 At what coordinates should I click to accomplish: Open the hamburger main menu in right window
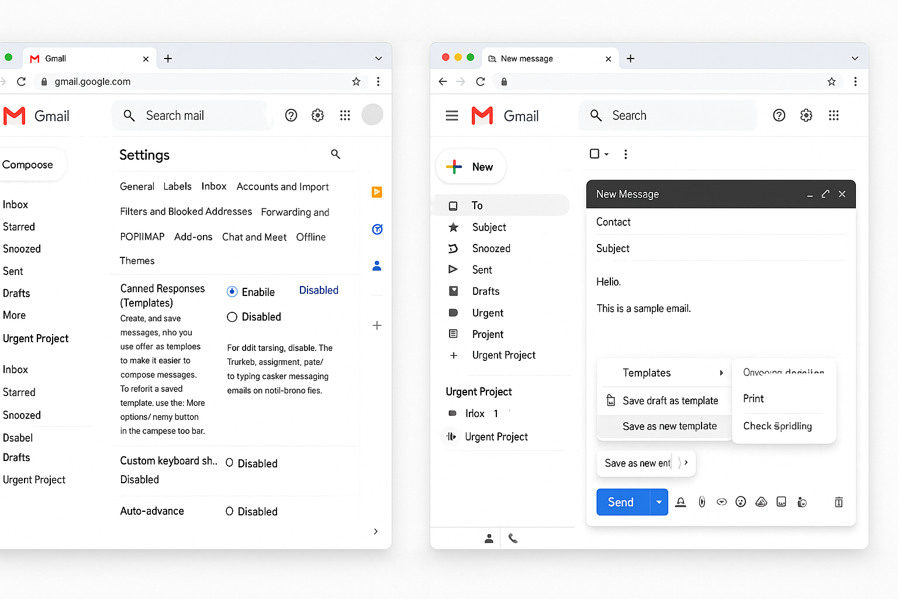coord(452,116)
